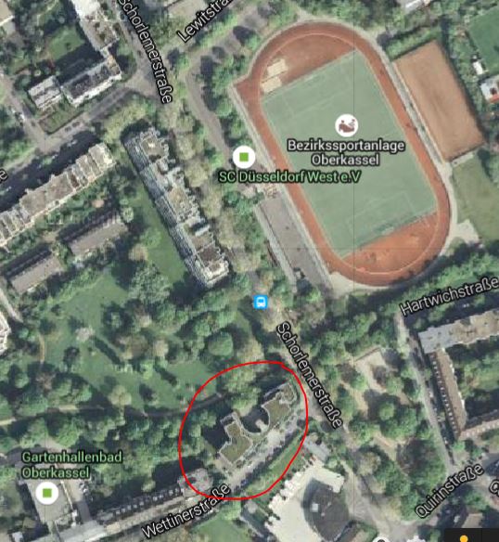Click the green football pitch center

[x=349, y=154]
